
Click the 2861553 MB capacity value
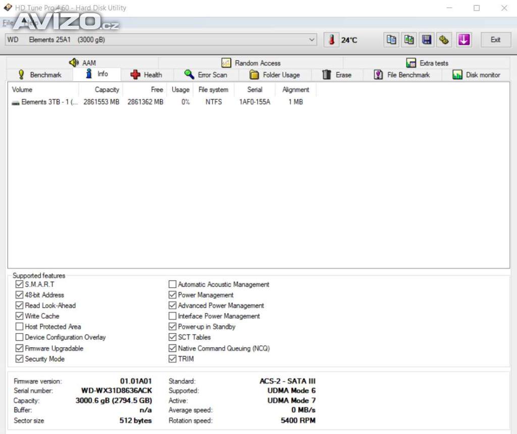[101, 102]
